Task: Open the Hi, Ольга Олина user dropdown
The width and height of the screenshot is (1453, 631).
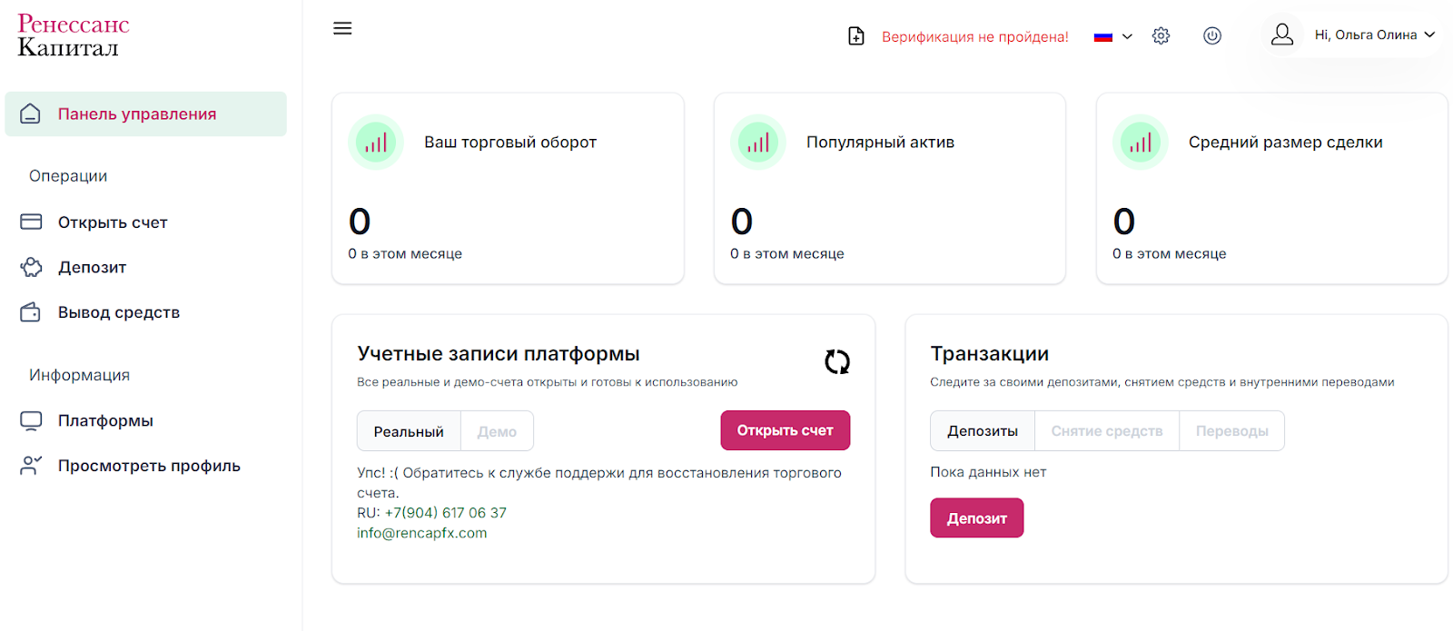Action: click(x=1375, y=35)
